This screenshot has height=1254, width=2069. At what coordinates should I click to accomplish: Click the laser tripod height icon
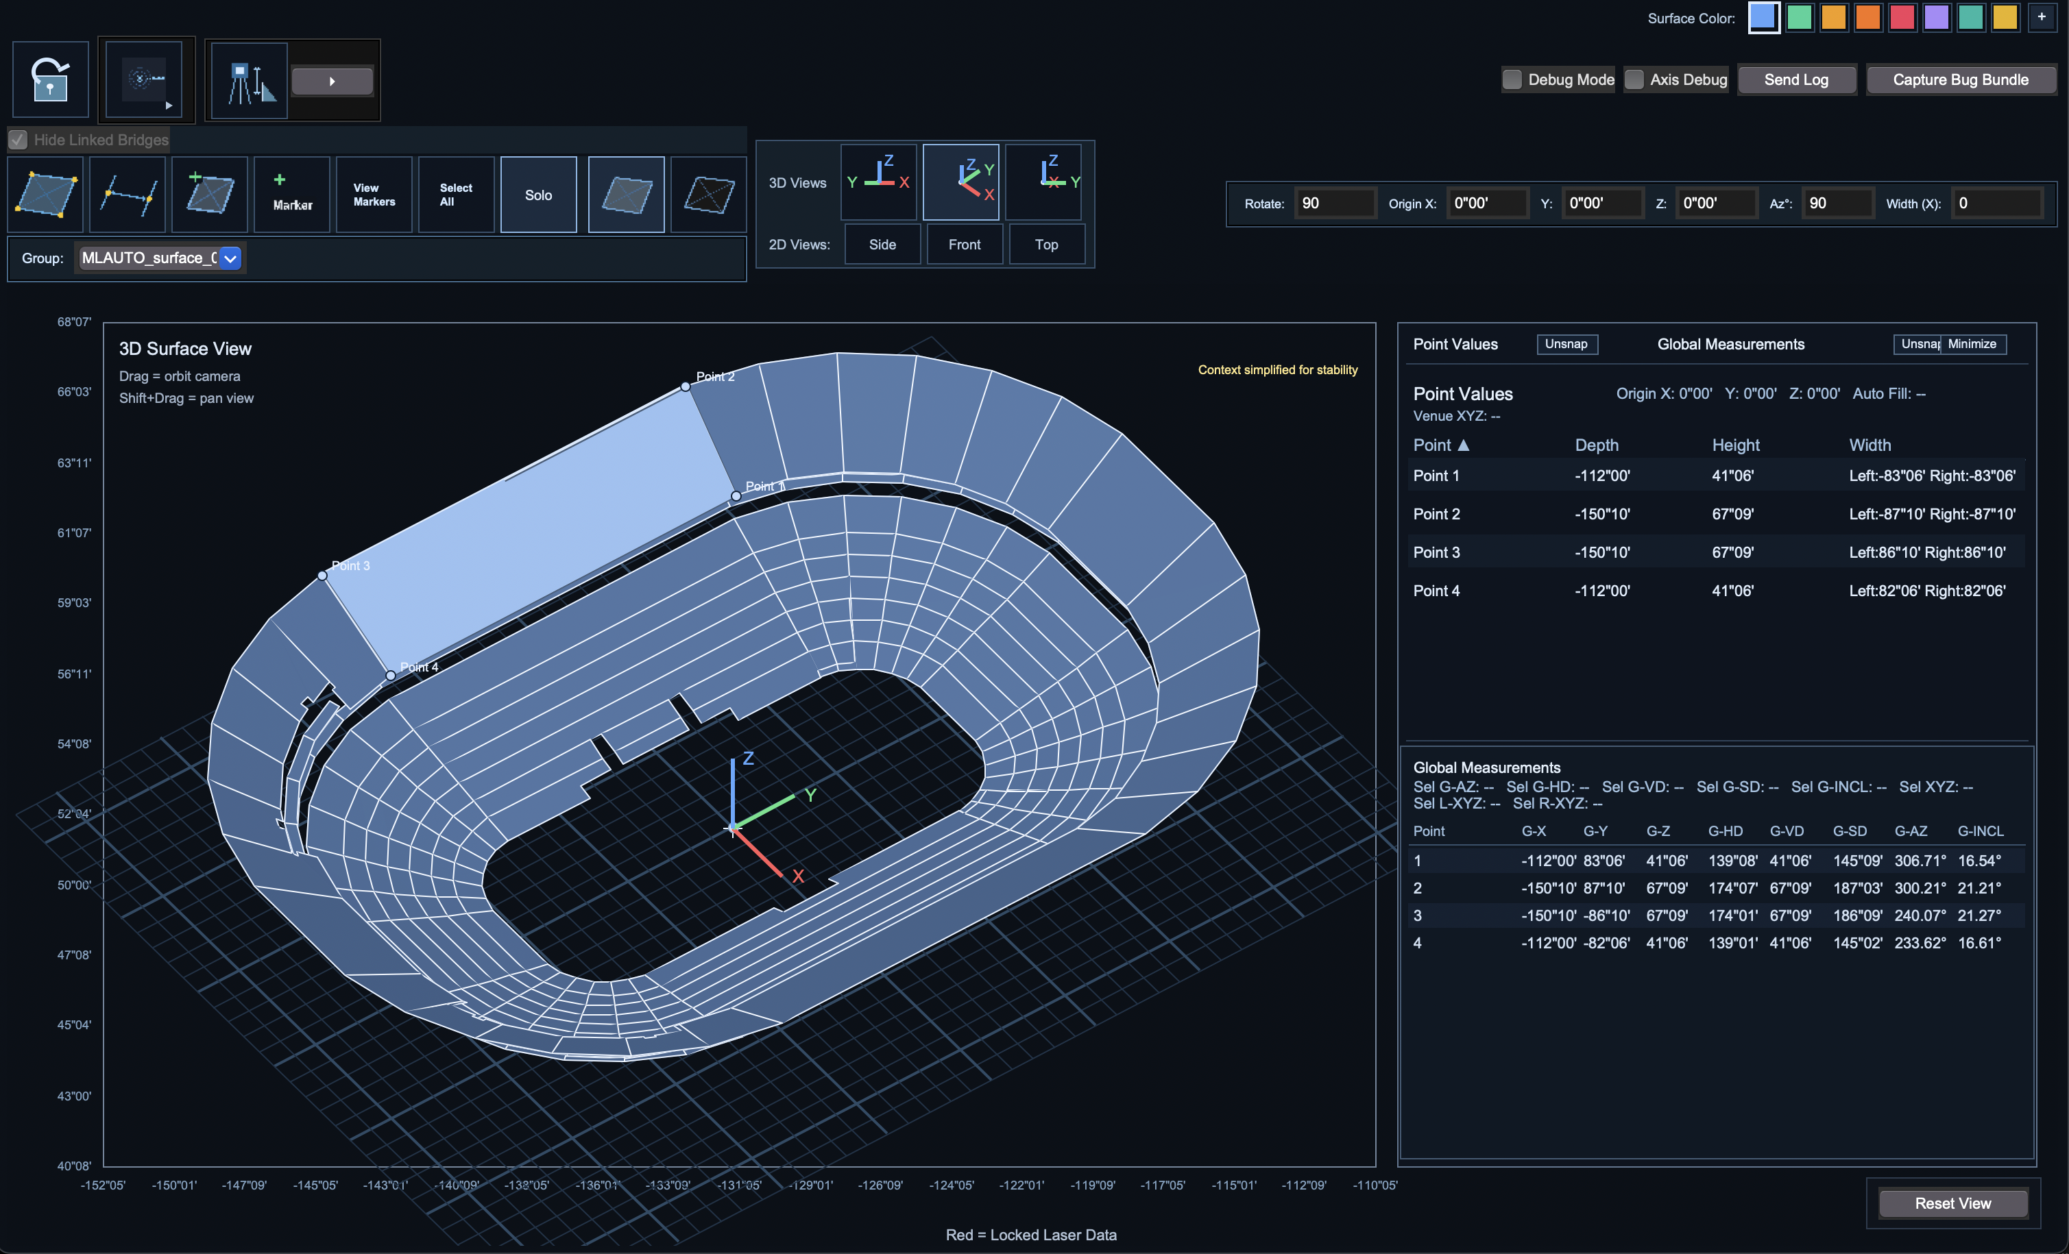tap(250, 82)
